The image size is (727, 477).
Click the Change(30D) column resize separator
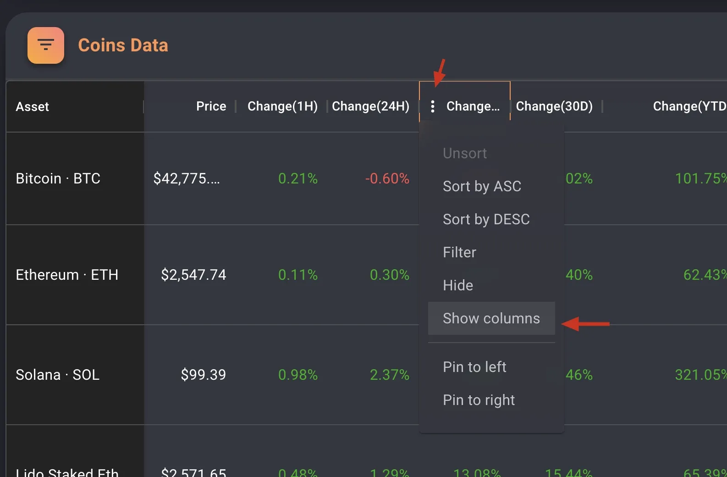coord(602,106)
